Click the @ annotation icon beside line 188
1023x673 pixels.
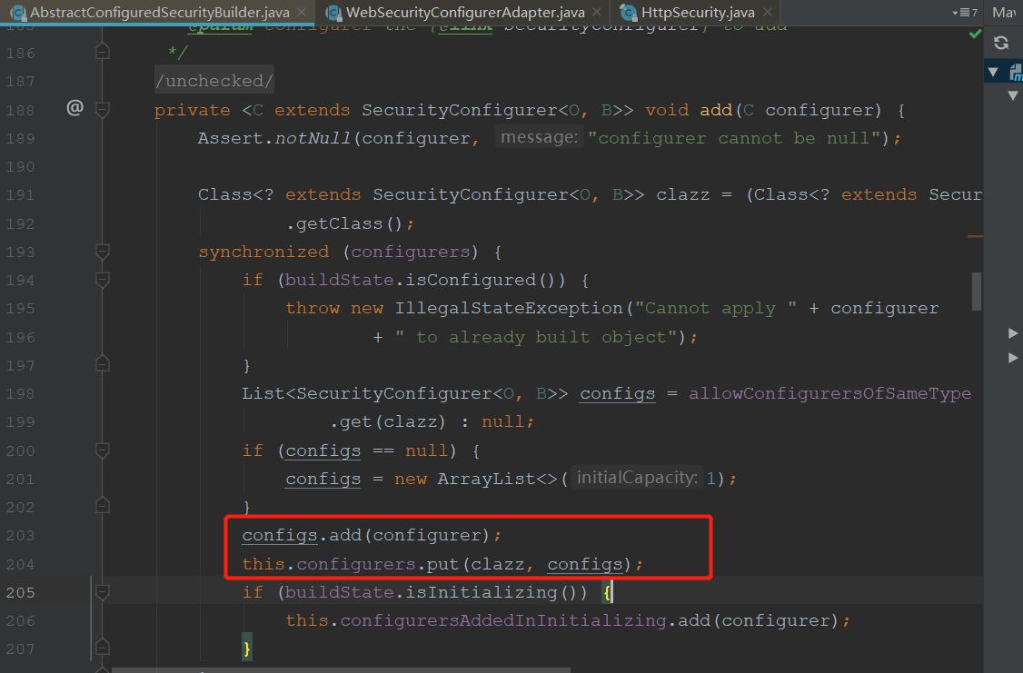click(x=74, y=109)
